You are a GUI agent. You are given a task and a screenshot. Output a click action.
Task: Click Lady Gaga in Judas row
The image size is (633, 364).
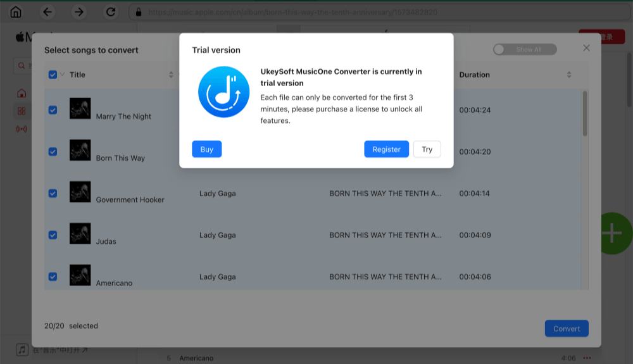[218, 235]
